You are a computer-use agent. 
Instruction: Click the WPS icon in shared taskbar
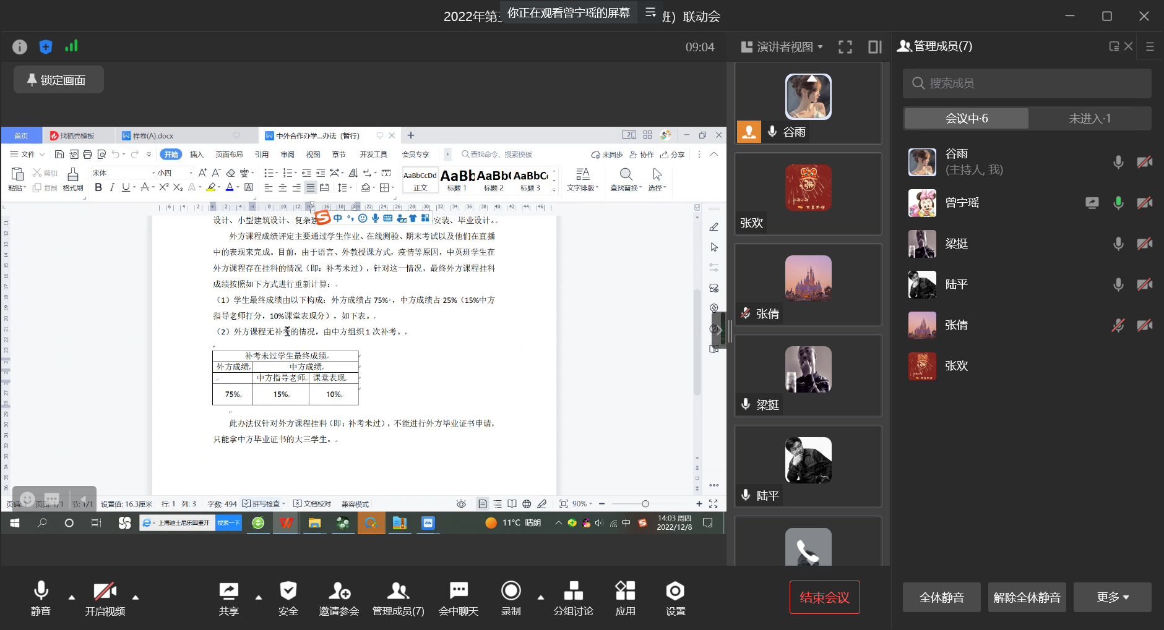coord(286,523)
